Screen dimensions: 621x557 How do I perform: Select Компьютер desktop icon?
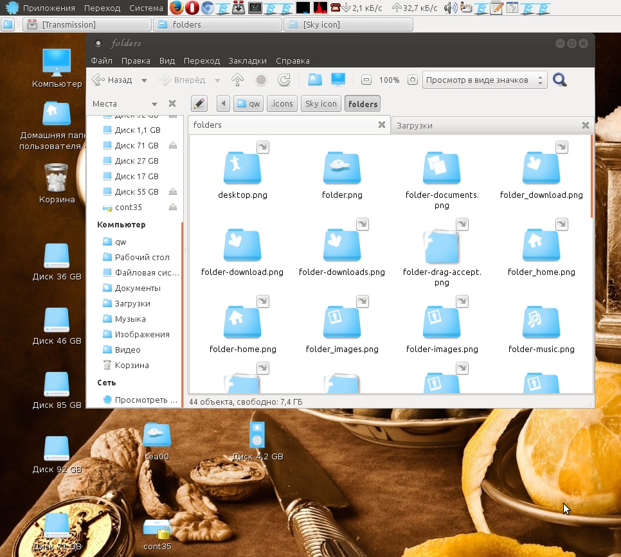(x=57, y=68)
